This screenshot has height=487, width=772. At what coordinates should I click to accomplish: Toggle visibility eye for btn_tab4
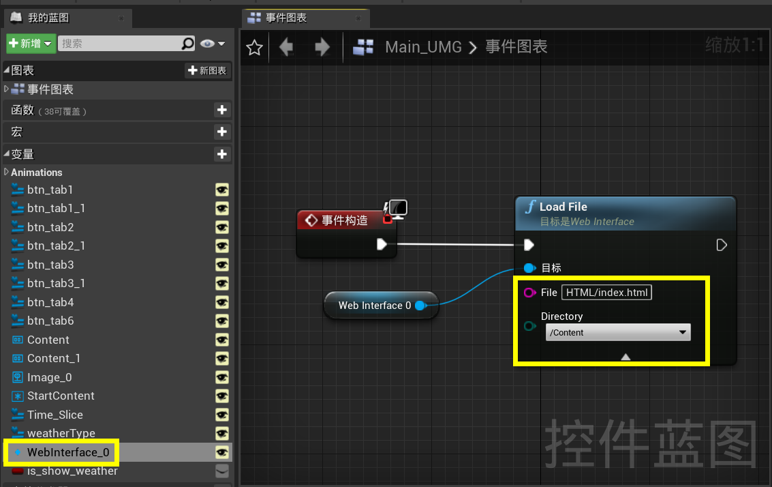[x=222, y=302]
